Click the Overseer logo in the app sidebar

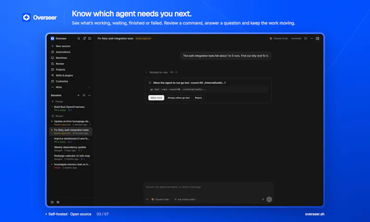[52, 38]
